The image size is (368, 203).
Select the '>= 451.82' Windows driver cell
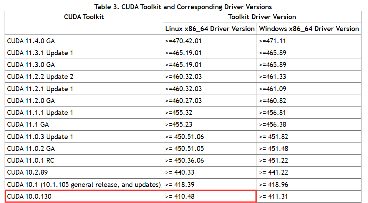click(x=309, y=137)
